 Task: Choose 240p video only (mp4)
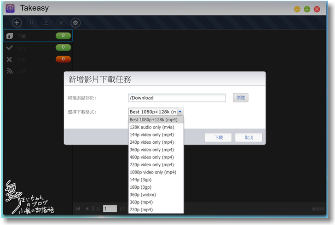click(x=156, y=142)
